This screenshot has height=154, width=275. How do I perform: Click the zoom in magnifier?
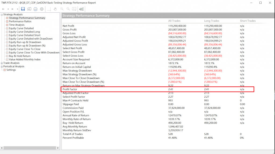(x=62, y=9)
